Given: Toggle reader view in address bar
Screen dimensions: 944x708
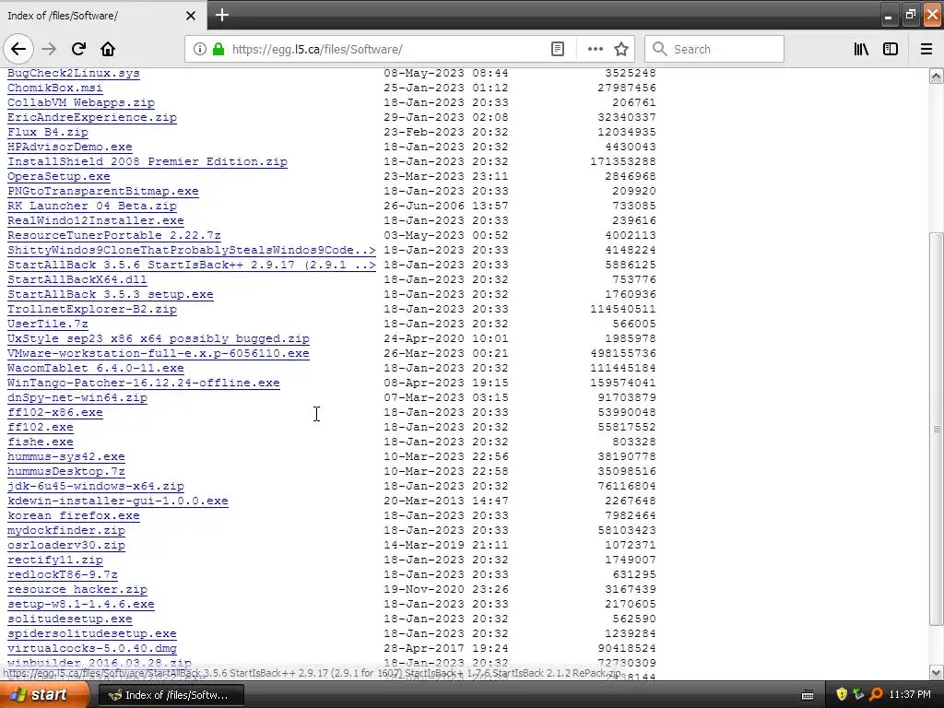Looking at the screenshot, I should (x=558, y=50).
